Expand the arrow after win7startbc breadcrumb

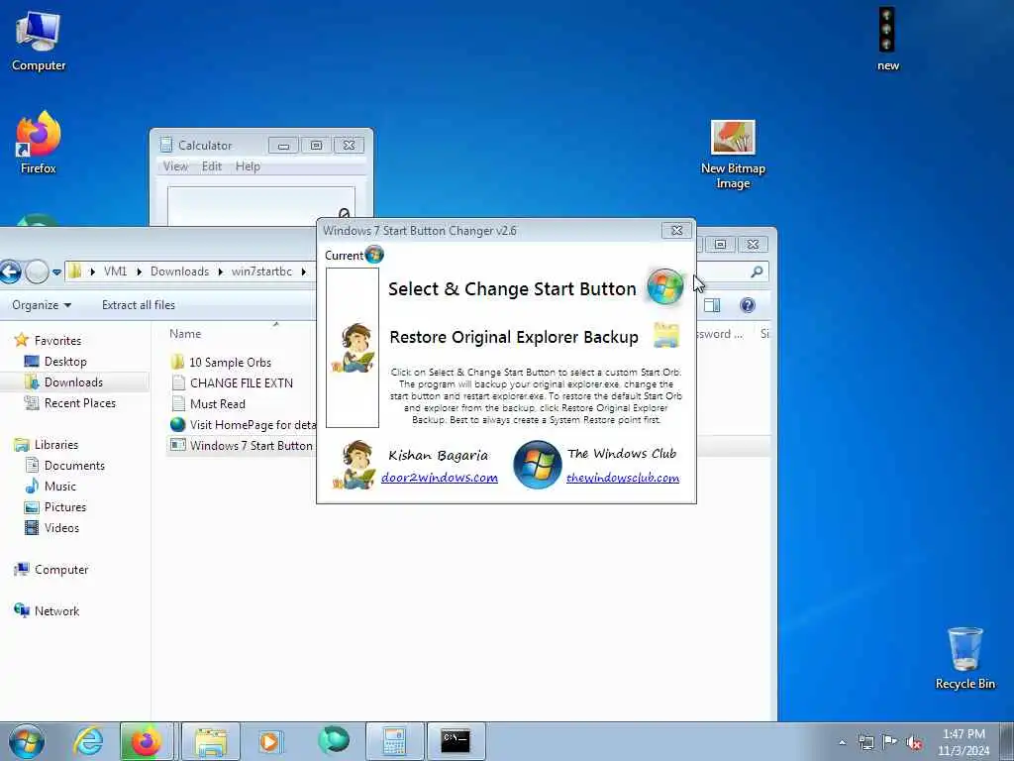coord(303,272)
